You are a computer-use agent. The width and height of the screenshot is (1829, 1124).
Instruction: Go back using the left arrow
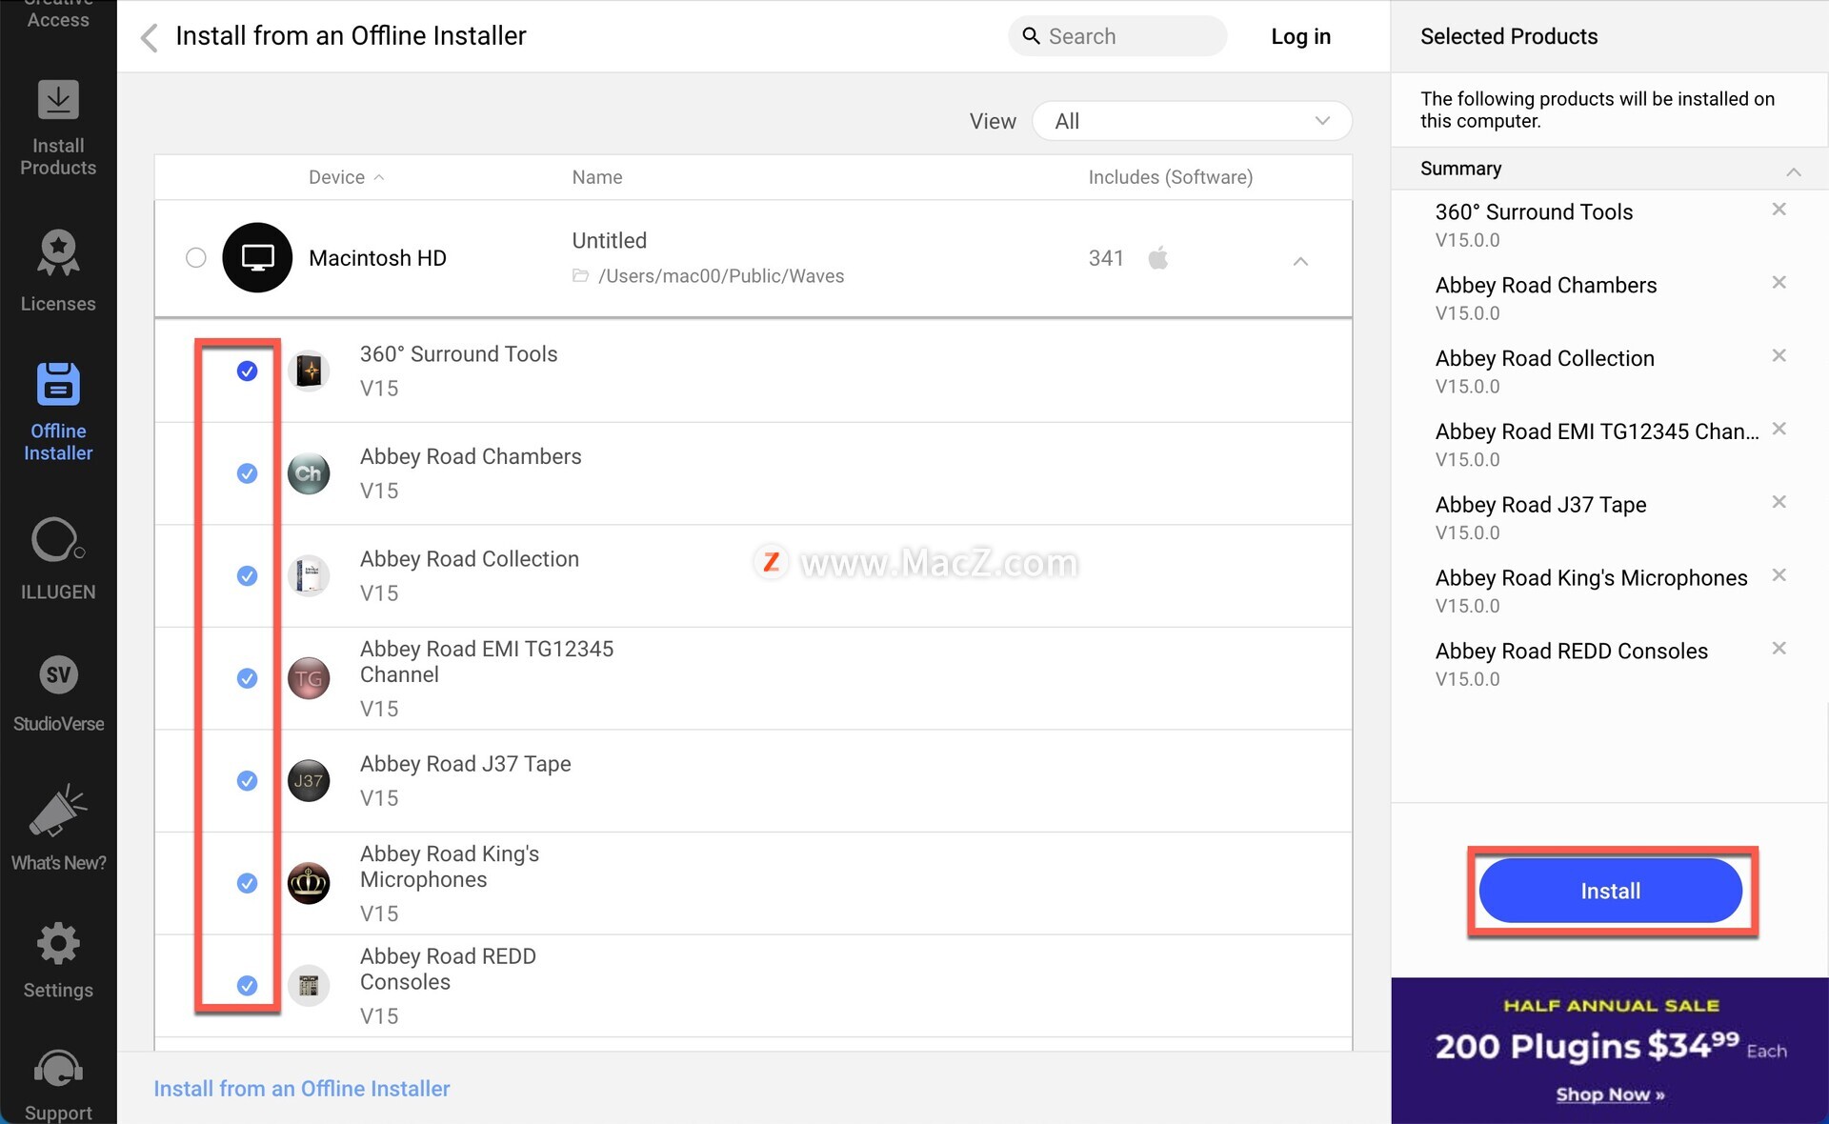[x=149, y=37]
